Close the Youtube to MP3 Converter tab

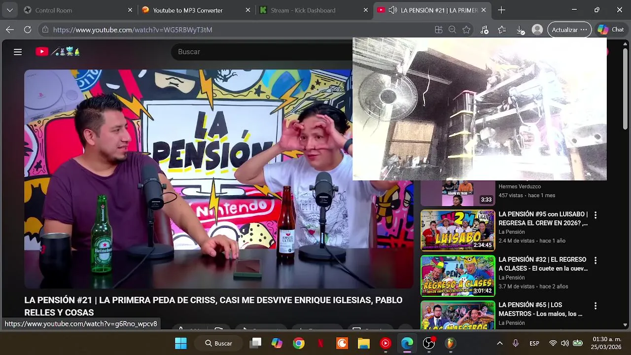pyautogui.click(x=248, y=10)
